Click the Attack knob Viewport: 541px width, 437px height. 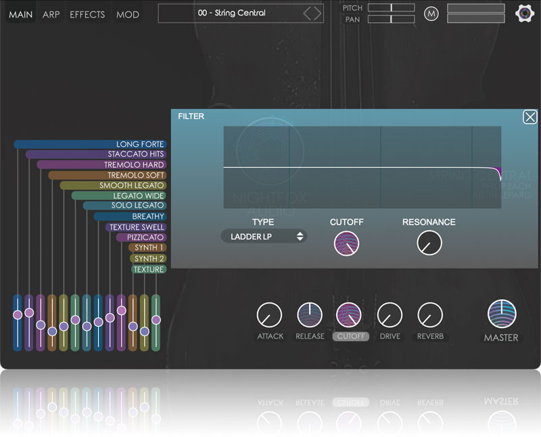click(269, 315)
